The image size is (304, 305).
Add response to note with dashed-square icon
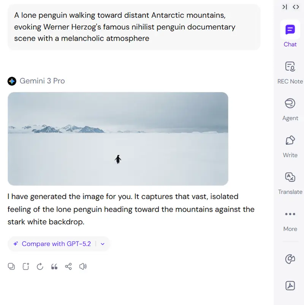click(x=26, y=266)
